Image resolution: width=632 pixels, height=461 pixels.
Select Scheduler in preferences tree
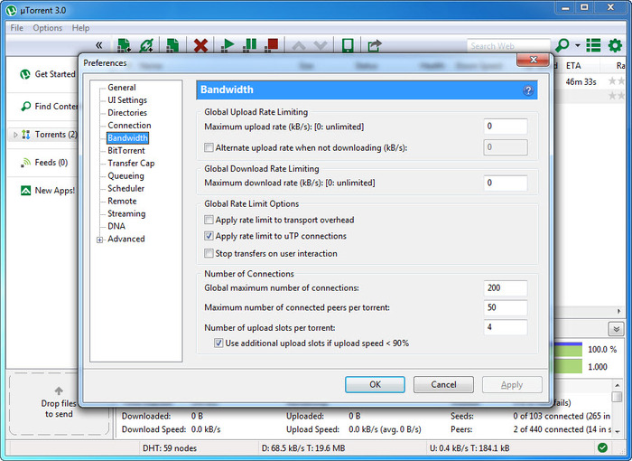click(125, 188)
